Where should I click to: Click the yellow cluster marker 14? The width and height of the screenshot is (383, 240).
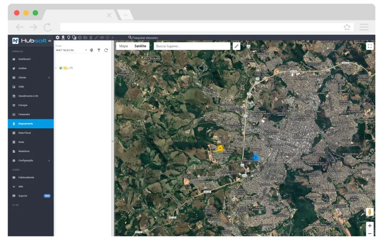(220, 148)
